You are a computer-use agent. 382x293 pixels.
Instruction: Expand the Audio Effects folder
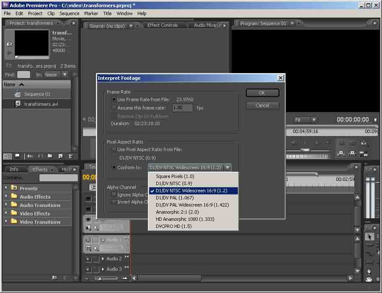(x=6, y=196)
